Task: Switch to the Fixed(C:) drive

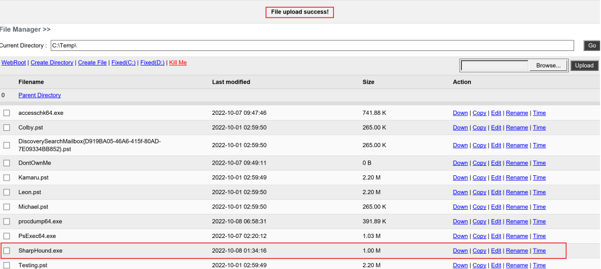Action: pyautogui.click(x=123, y=63)
